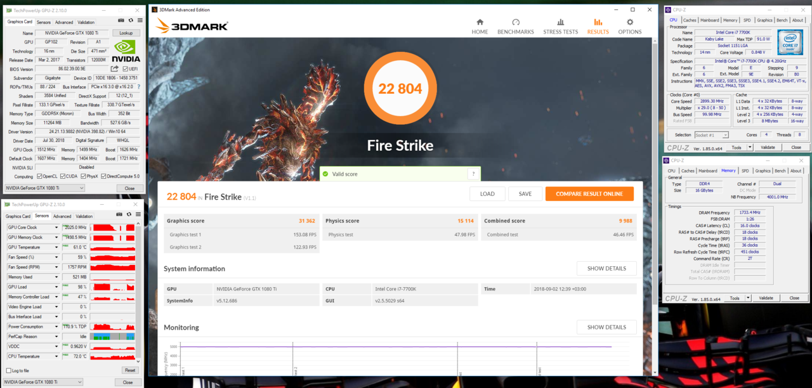Click the green check icon beside Valid score
The image size is (812, 388).
click(x=325, y=174)
